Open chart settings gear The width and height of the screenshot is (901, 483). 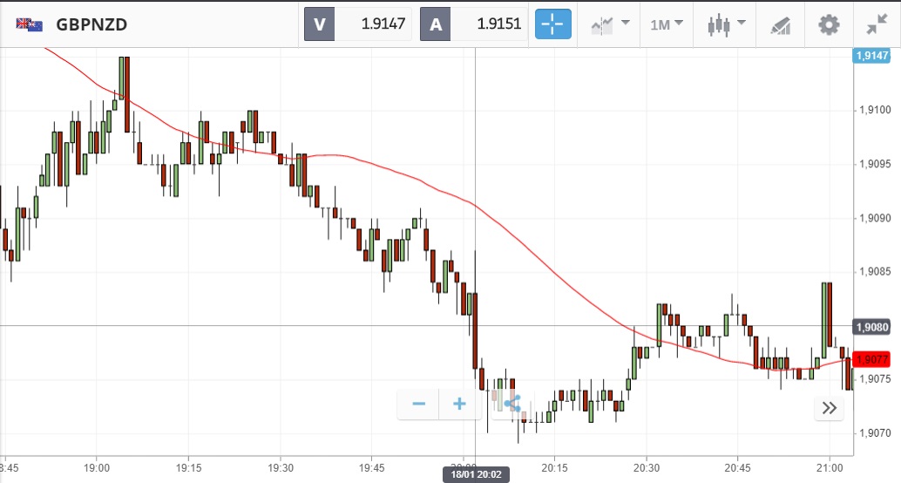[828, 24]
